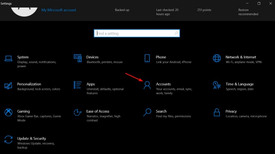Focus the Find a setting field
275x154 pixels.
pos(137,33)
